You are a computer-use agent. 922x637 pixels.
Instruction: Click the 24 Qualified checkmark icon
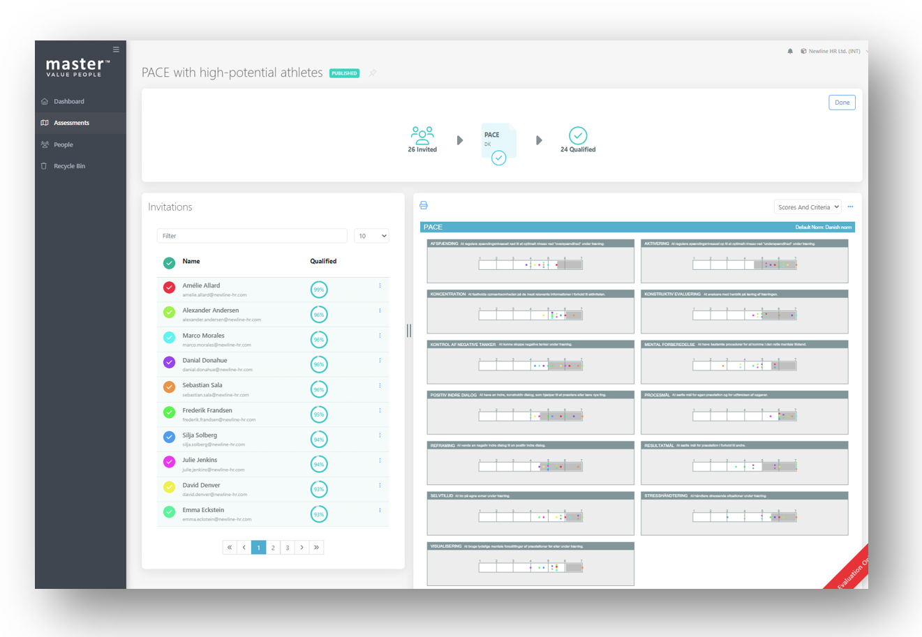pyautogui.click(x=577, y=135)
